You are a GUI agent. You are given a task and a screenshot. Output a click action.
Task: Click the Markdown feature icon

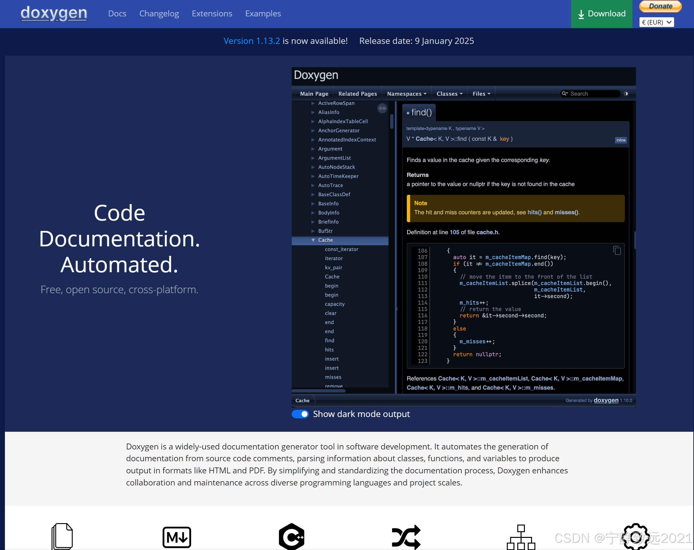click(177, 537)
